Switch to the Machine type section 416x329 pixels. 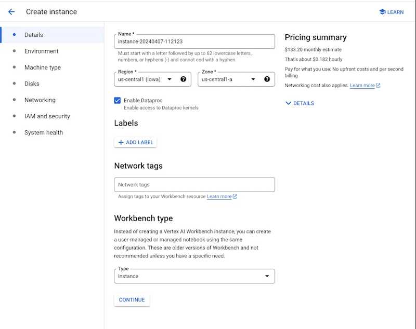pyautogui.click(x=43, y=67)
